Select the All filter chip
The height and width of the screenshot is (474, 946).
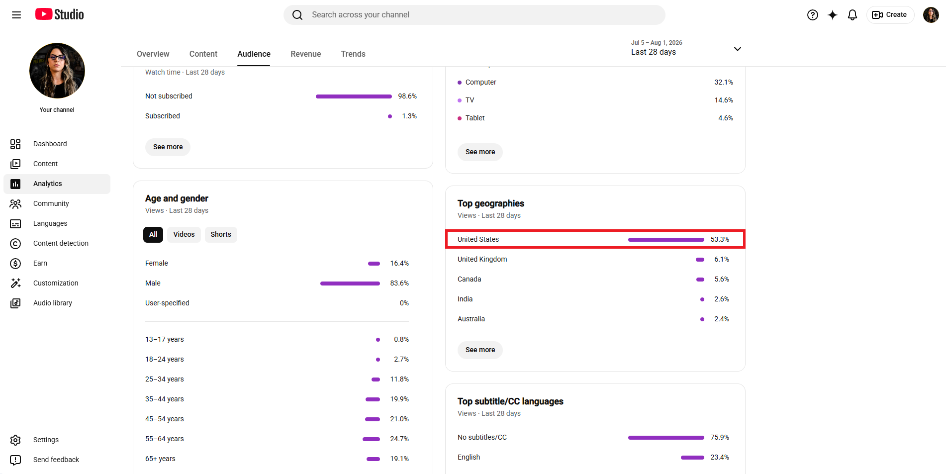coord(153,234)
